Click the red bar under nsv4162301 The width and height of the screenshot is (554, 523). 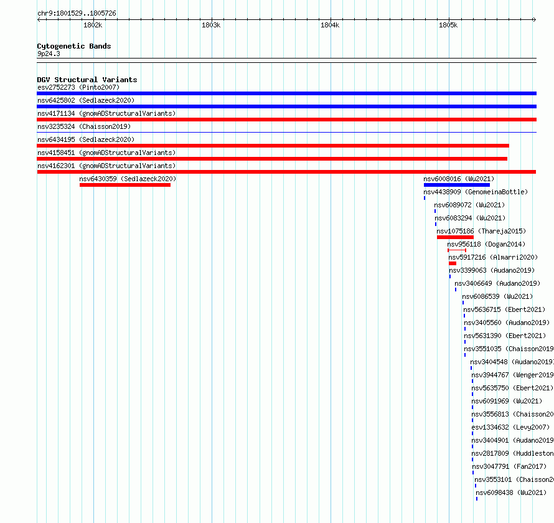tap(286, 172)
